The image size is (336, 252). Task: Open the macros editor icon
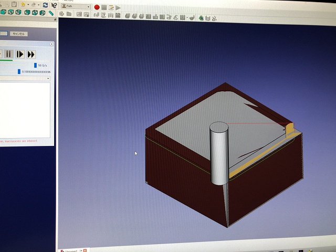click(111, 7)
